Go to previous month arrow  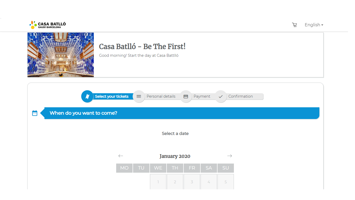[121, 156]
